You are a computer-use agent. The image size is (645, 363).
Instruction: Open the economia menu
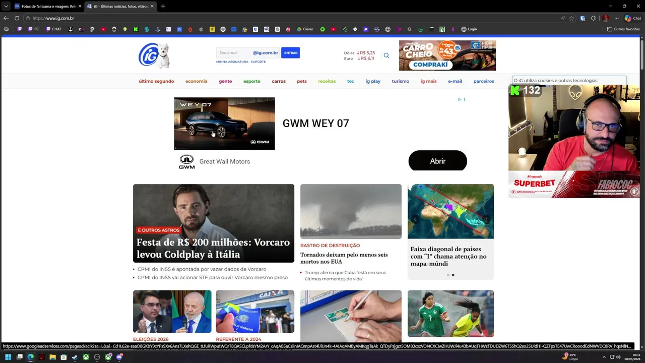pyautogui.click(x=196, y=81)
